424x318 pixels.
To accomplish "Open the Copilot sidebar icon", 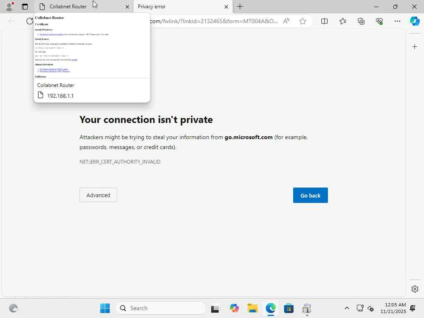I will (415, 21).
